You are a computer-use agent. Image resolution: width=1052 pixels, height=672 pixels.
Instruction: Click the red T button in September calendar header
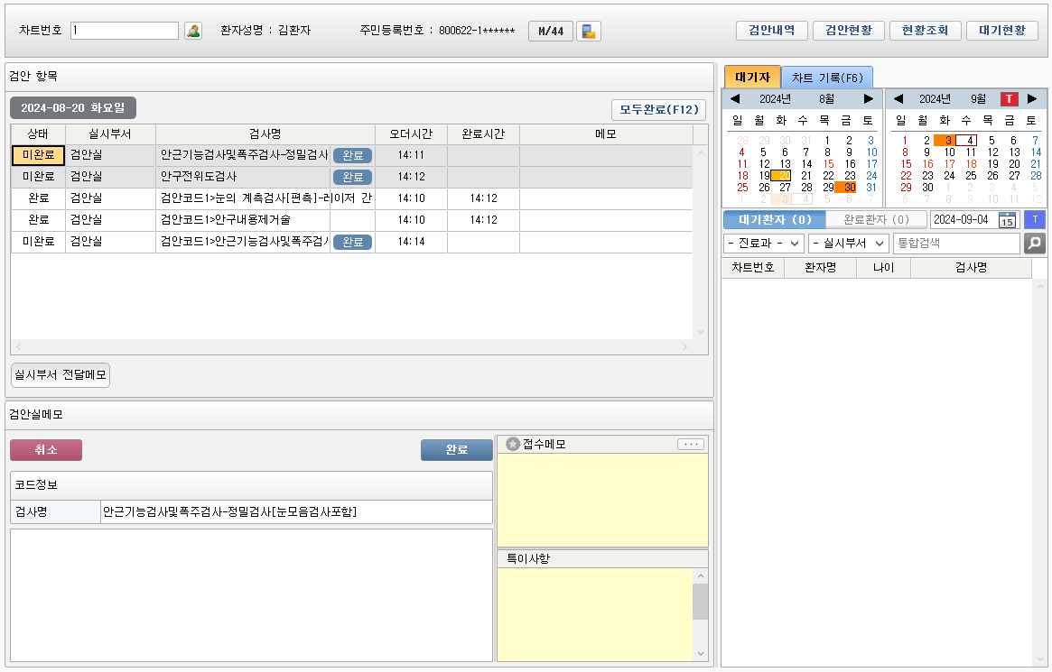click(1009, 98)
